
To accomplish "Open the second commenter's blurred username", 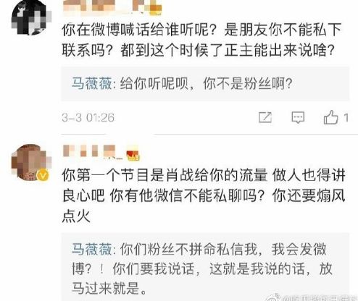I will [89, 151].
